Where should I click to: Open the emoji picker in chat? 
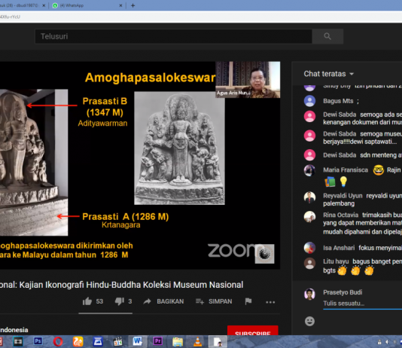309,321
